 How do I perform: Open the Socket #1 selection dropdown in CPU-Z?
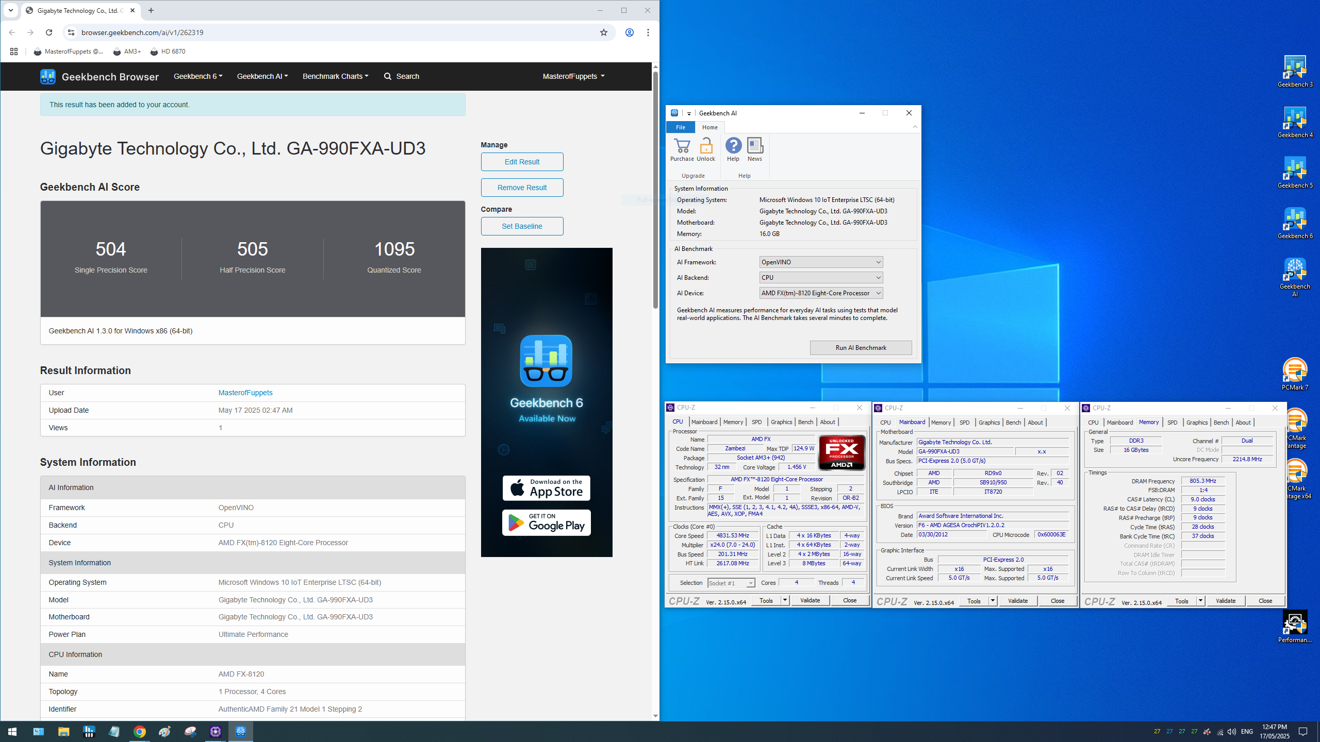point(731,583)
